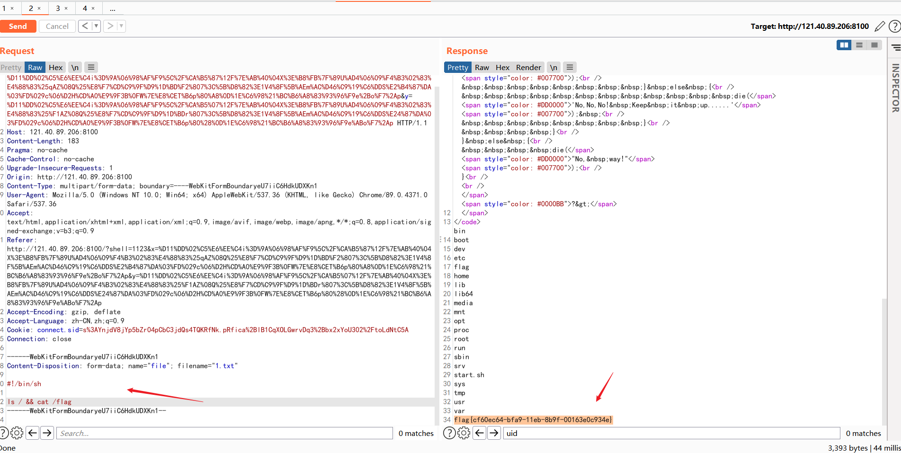Add new tab via the ... tab
The image size is (901, 453).
coord(113,8)
